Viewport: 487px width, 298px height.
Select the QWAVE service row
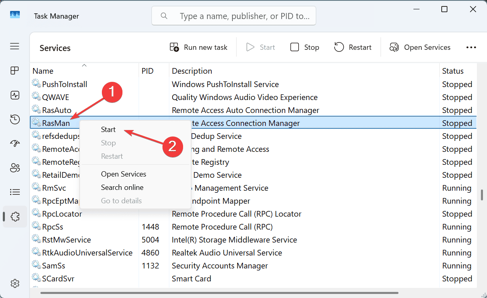click(253, 97)
